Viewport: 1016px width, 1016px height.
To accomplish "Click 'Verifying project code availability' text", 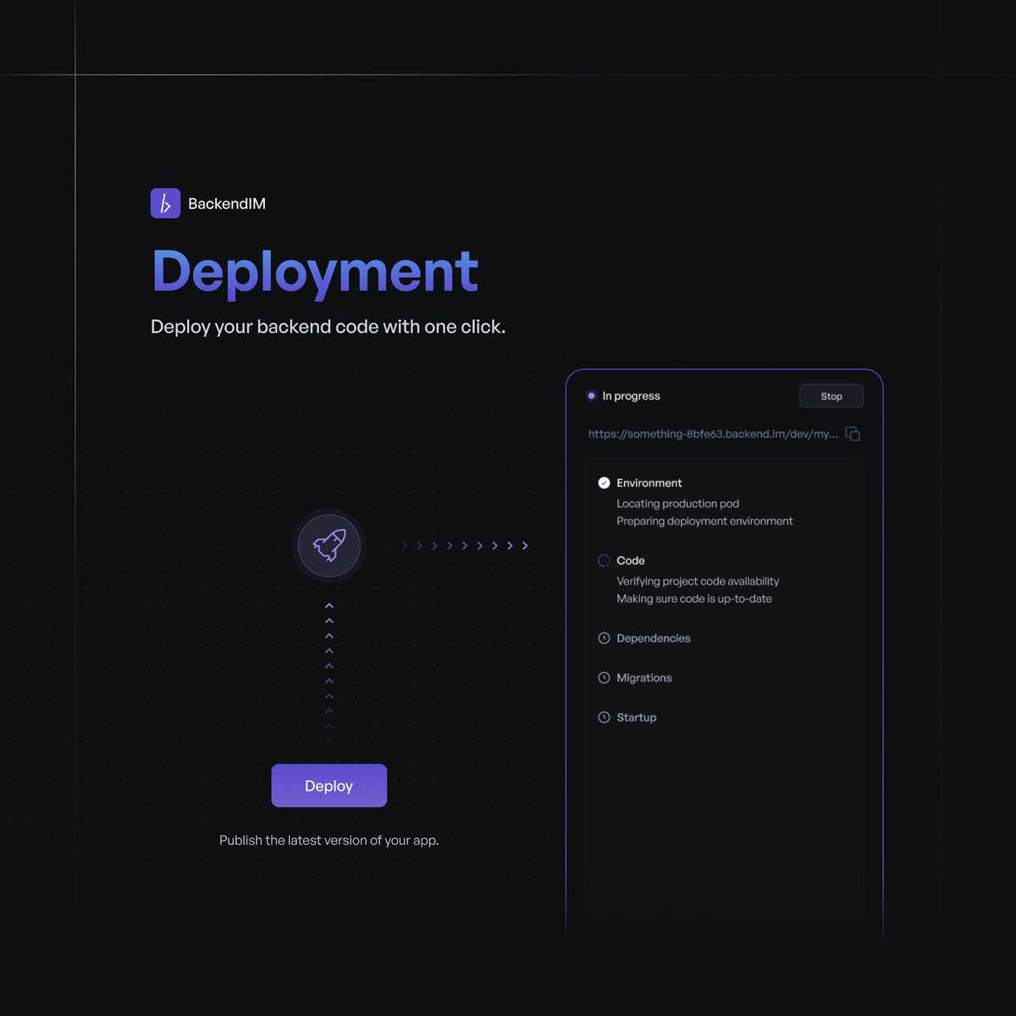I will click(698, 582).
